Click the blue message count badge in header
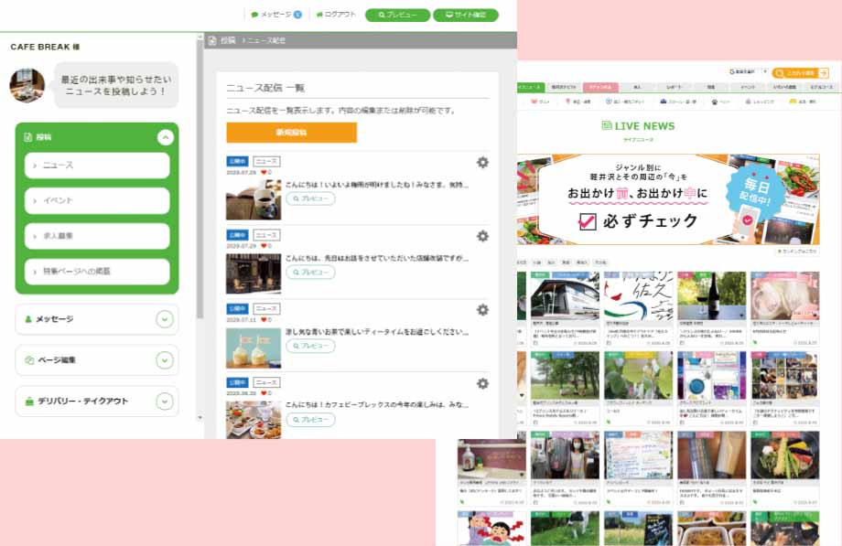 pos(297,15)
